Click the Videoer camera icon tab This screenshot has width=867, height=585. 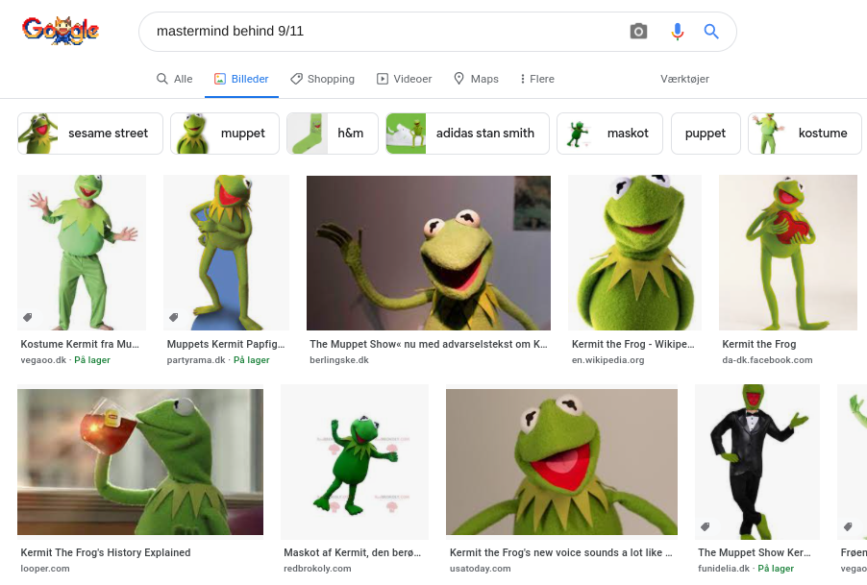coord(383,79)
